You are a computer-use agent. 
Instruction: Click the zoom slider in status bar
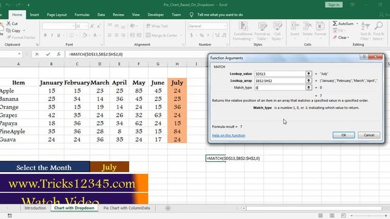pos(369,215)
